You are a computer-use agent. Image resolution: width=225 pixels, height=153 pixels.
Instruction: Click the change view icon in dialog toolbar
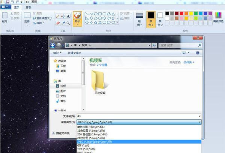[x=184, y=53]
